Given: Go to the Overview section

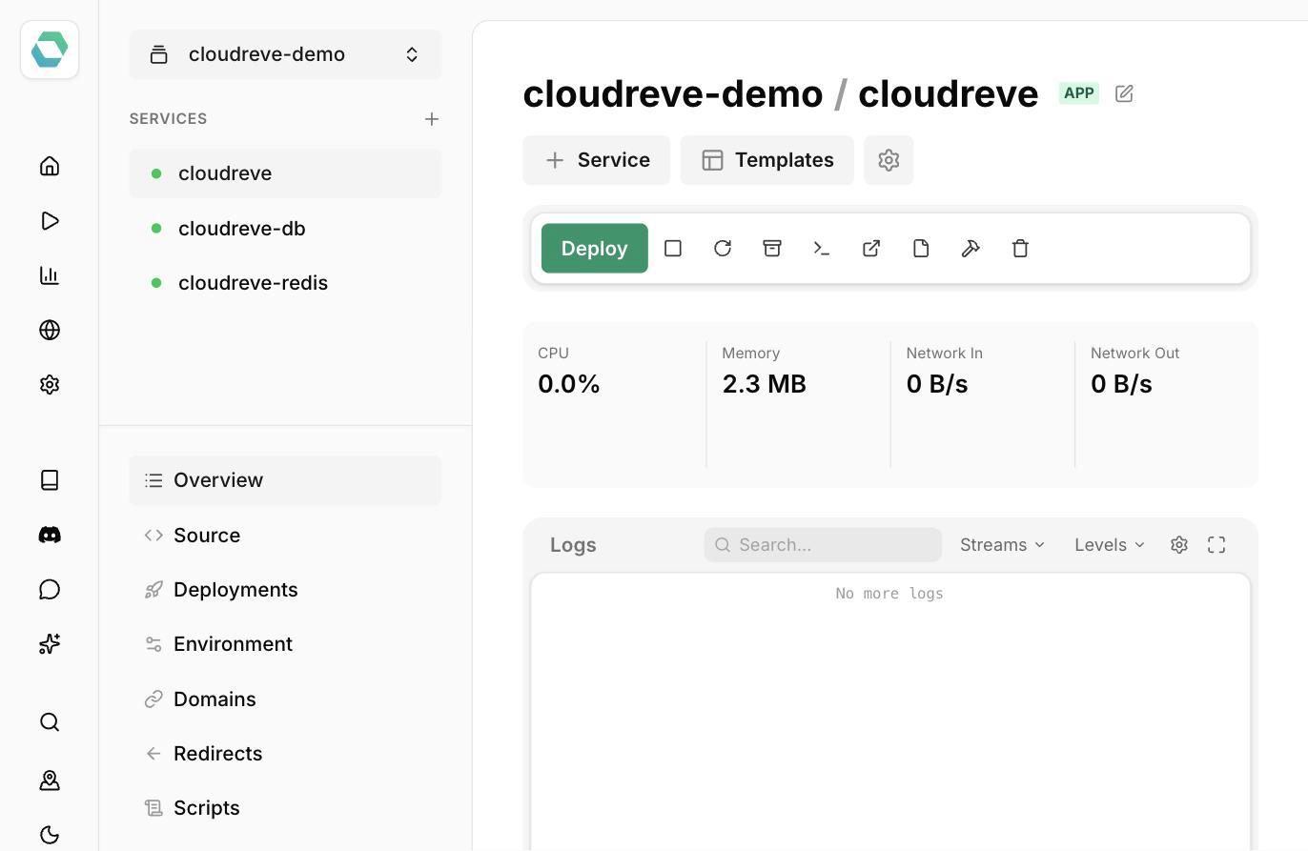Looking at the screenshot, I should click(285, 480).
